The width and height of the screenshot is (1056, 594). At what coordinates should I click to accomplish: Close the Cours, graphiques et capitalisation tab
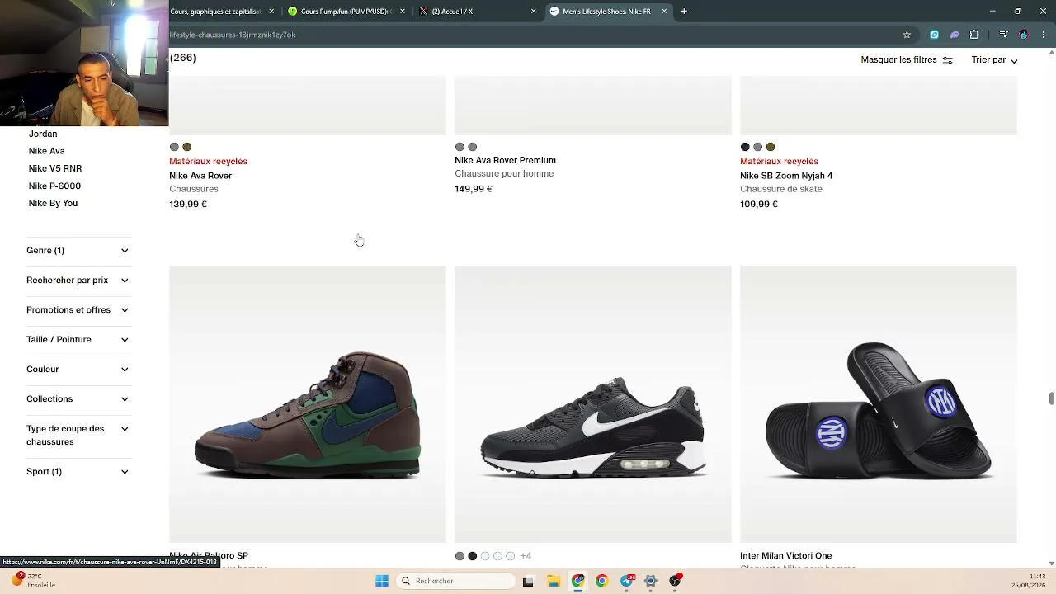271,12
